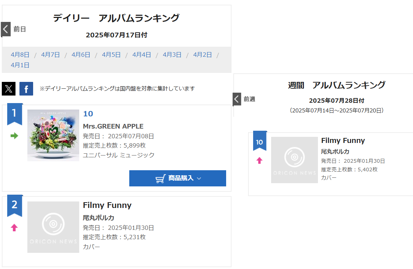Click 前日 label text
This screenshot has width=413, height=269.
coord(20,29)
